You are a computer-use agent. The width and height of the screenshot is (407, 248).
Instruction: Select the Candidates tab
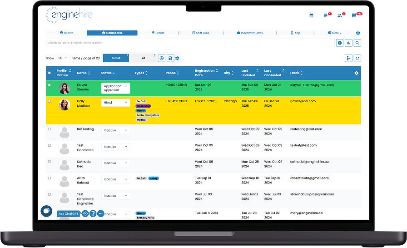point(112,33)
